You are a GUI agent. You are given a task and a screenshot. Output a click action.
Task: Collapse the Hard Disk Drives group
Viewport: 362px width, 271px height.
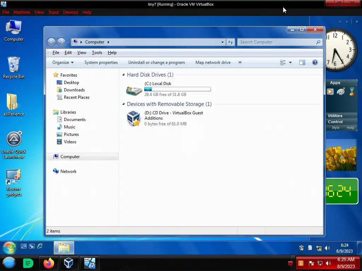123,75
